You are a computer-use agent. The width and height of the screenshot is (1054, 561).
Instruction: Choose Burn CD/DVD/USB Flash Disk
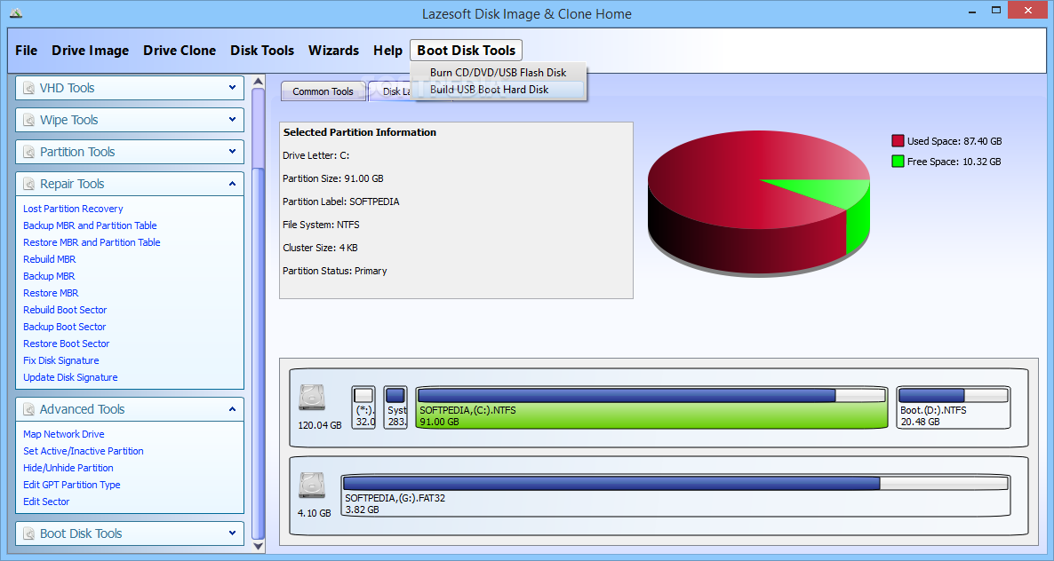coord(498,73)
